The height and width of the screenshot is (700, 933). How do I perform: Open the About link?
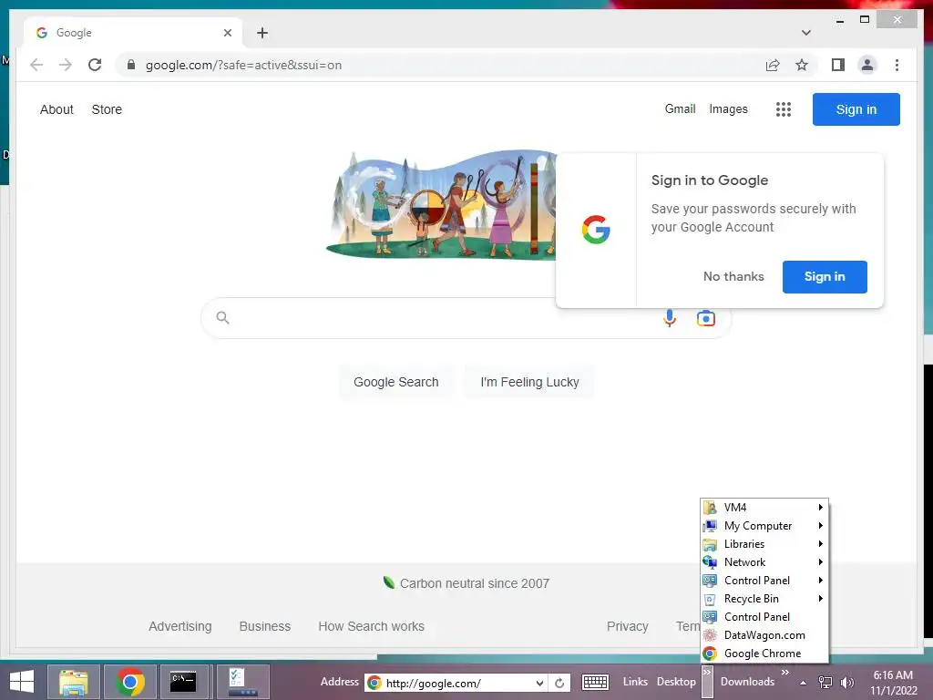56,109
